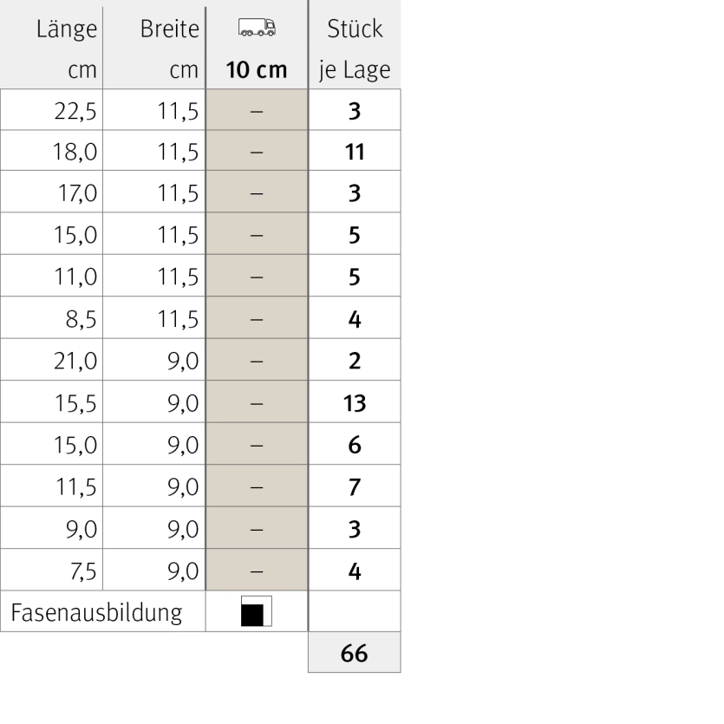Select the 8,5 length cell
724x724 pixels.
tap(51, 317)
